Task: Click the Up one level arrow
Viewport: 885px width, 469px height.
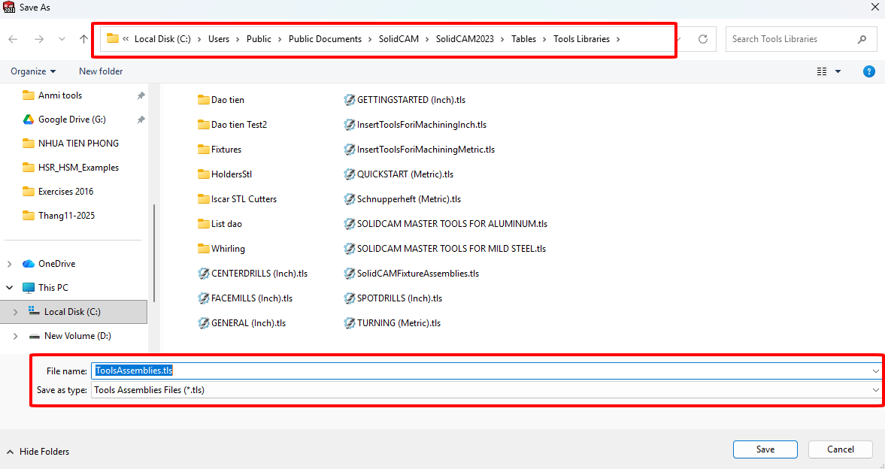Action: 83,39
